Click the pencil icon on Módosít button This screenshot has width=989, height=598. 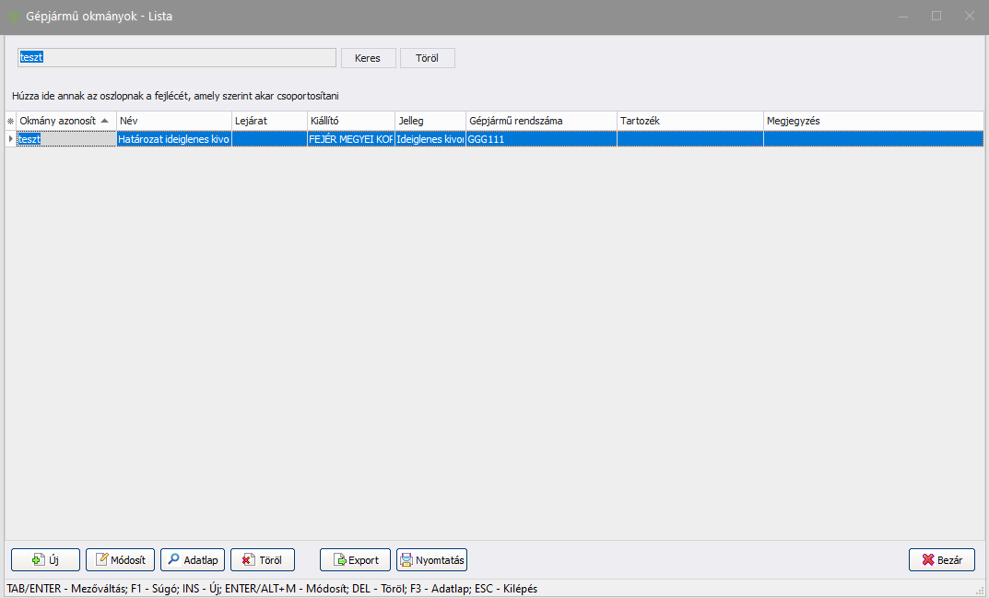tap(103, 560)
